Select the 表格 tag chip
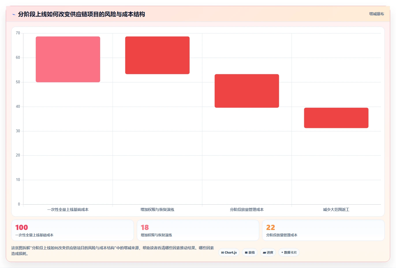Viewport: 396px width, 268px height. [x=250, y=252]
